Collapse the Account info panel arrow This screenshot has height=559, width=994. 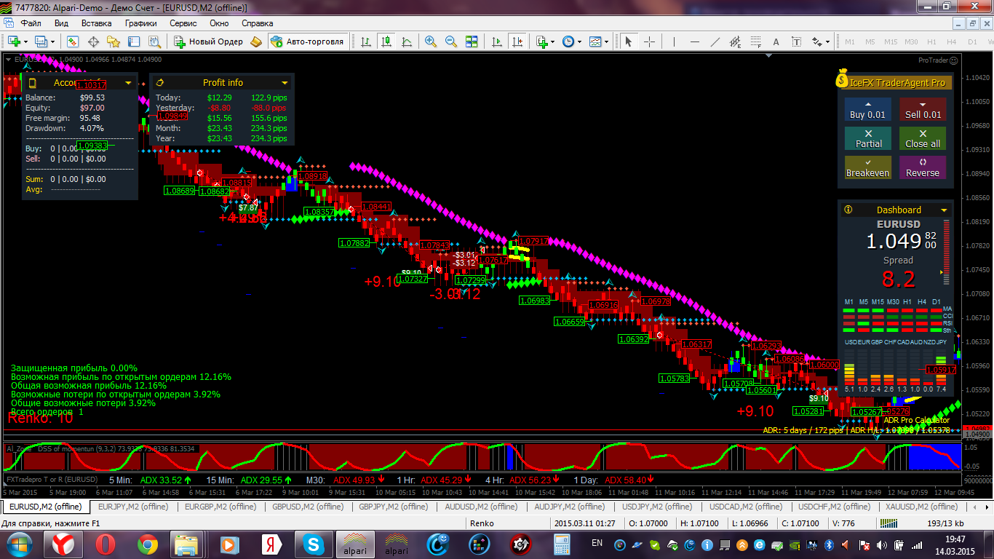[x=128, y=83]
